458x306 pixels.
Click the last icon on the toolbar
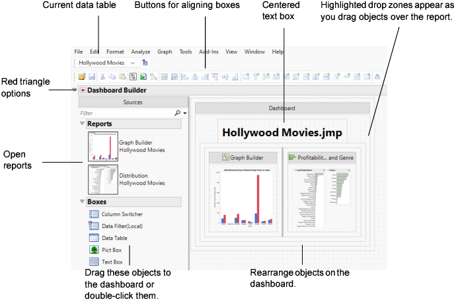click(377, 77)
